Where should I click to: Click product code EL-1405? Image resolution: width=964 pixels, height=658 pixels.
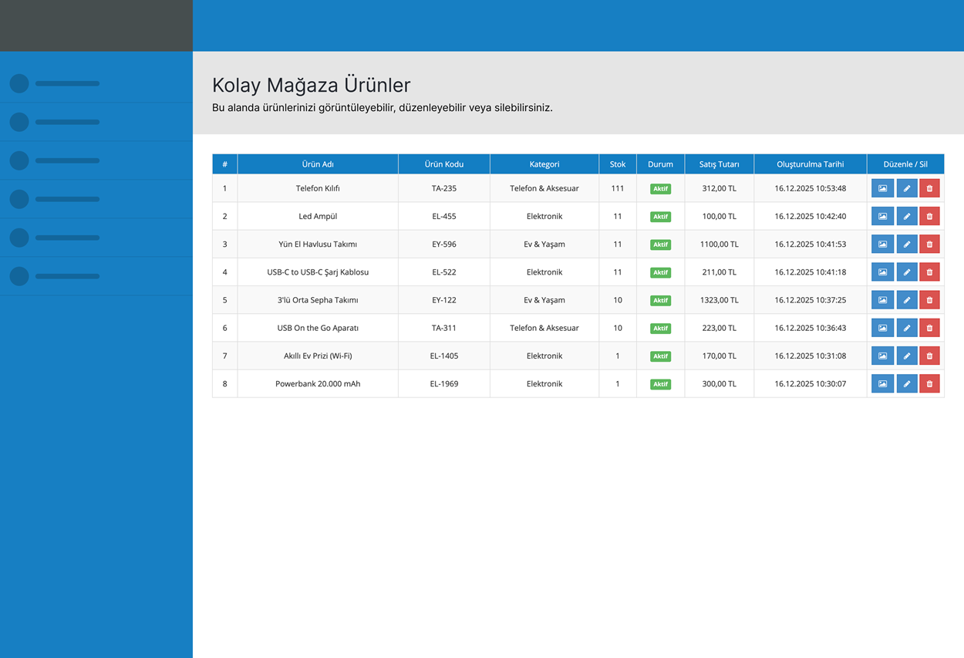(x=444, y=356)
